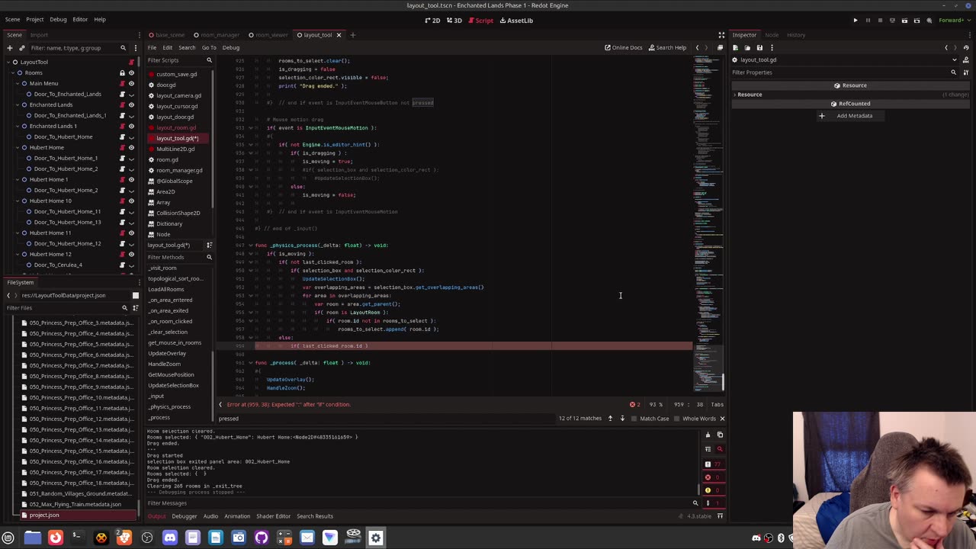Click the Search Results panel button
The width and height of the screenshot is (976, 549).
tap(314, 516)
